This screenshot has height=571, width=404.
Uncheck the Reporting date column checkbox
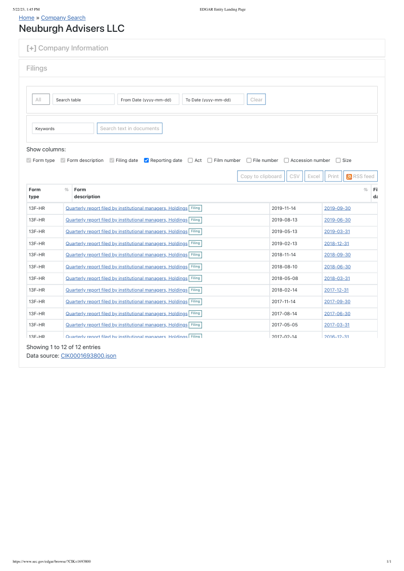point(146,160)
